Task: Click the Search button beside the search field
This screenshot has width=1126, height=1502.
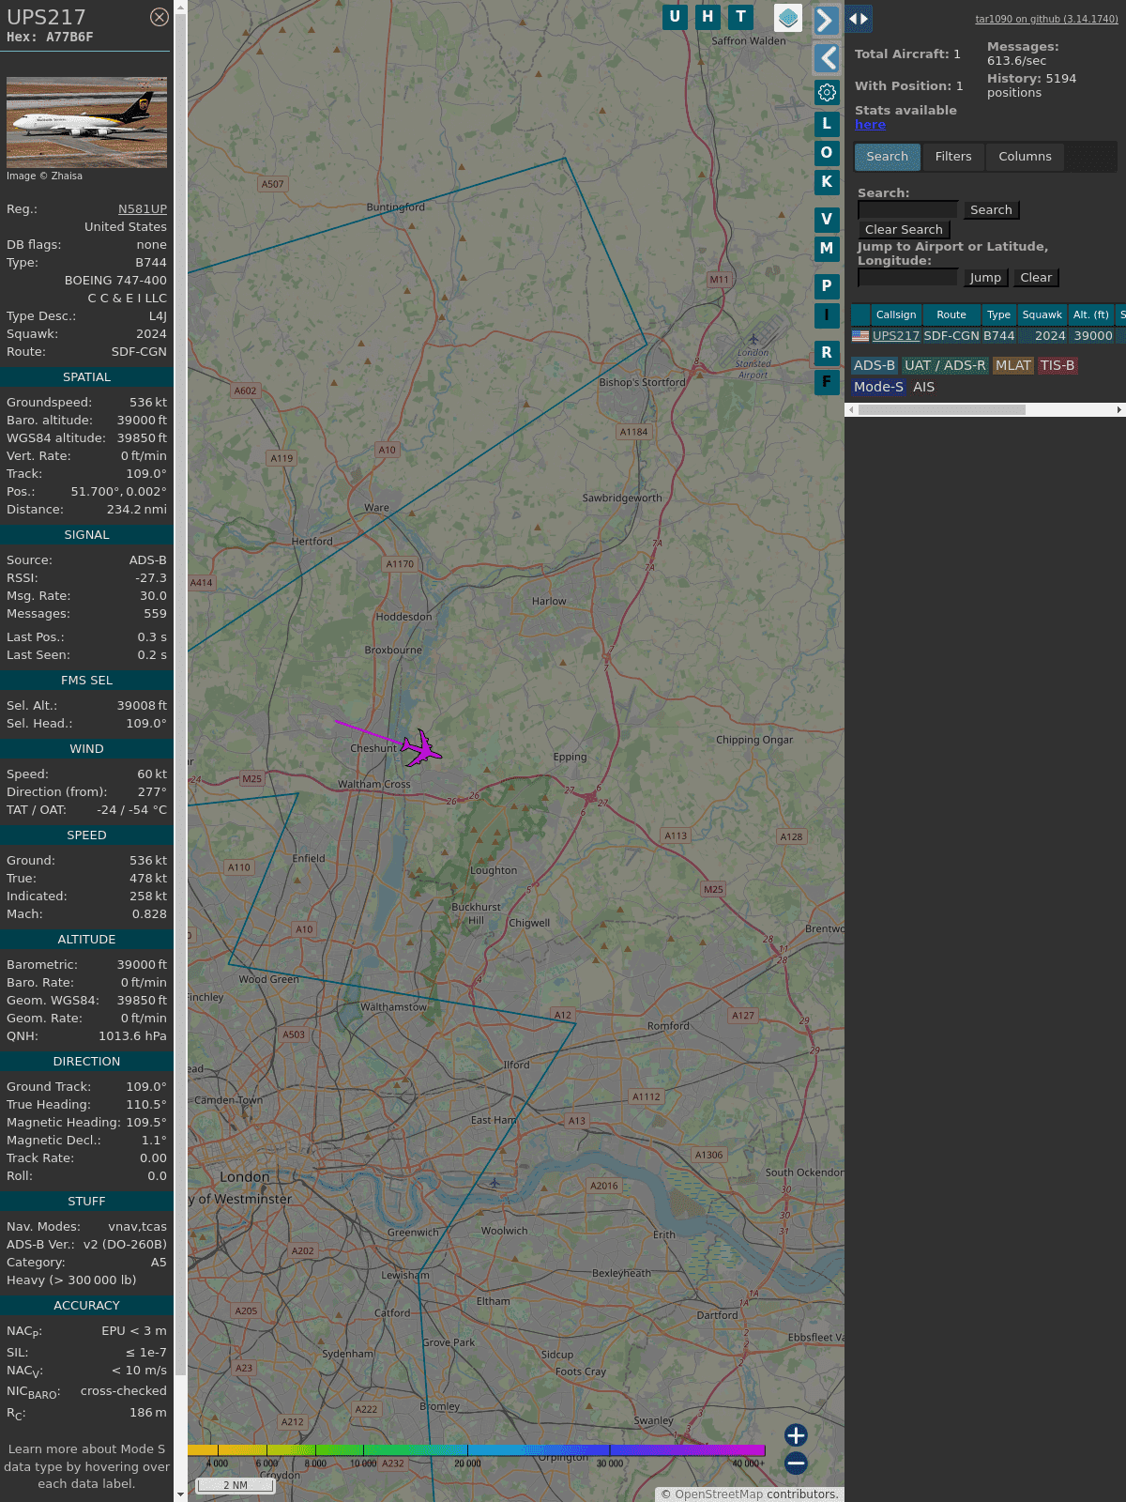Action: click(991, 210)
